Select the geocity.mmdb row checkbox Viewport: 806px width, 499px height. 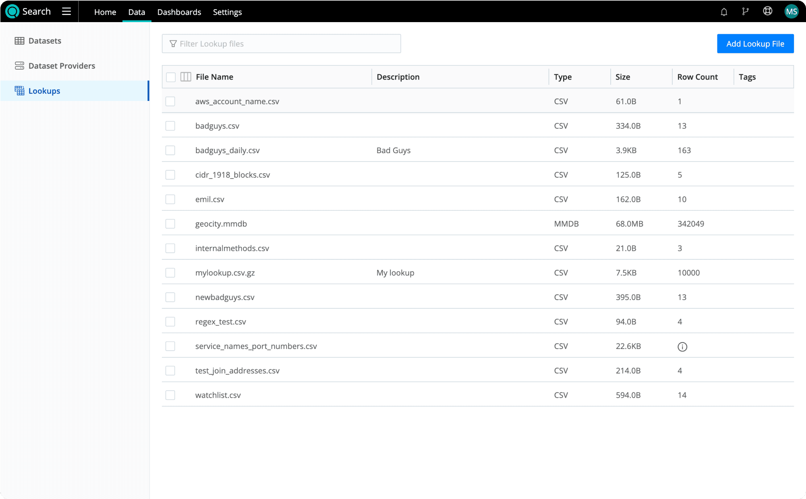pos(170,224)
